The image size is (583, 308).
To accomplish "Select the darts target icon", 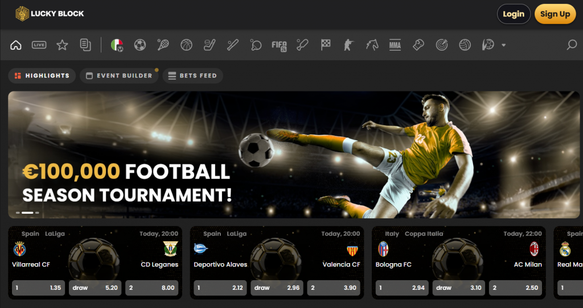I will point(441,45).
